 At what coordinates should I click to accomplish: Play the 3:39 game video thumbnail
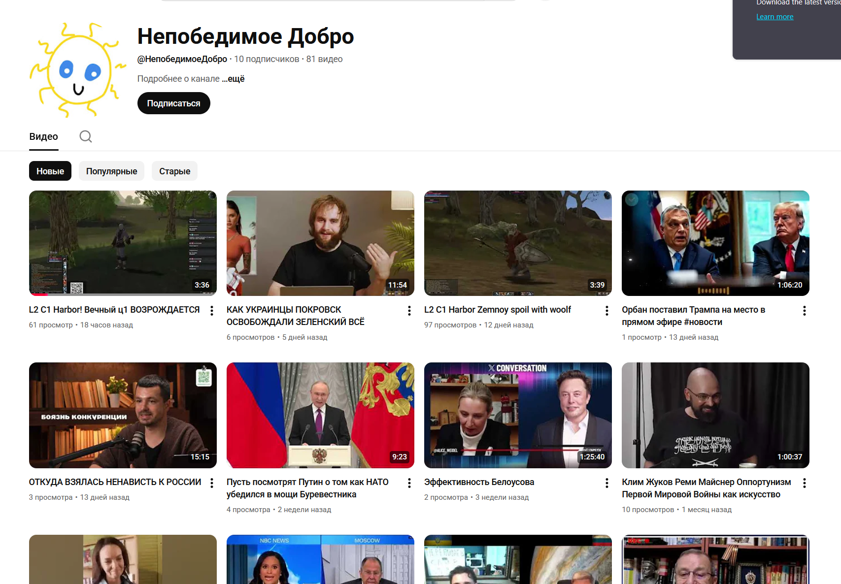click(x=518, y=243)
